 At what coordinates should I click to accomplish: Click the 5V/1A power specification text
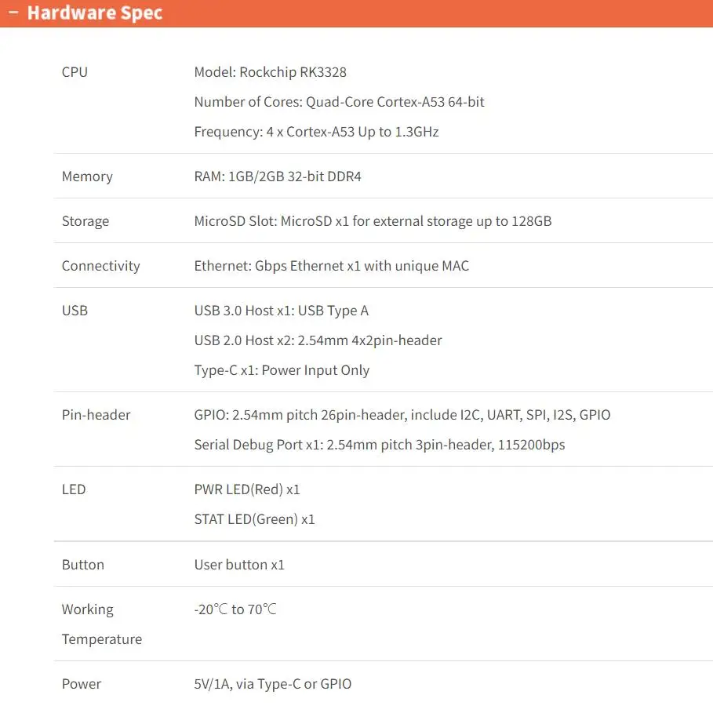click(x=273, y=684)
